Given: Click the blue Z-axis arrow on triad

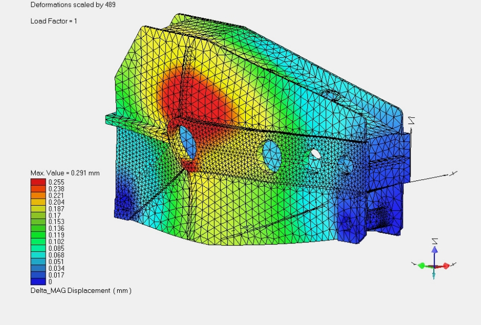Looking at the screenshot, I should coord(434,251).
